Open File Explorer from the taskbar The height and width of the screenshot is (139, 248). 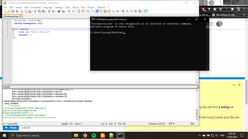[76, 135]
